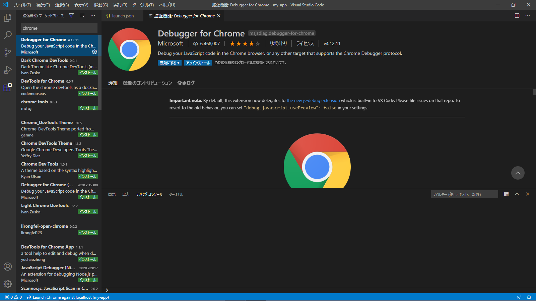This screenshot has height=301, width=536.
Task: Open the ターミナル(T) menu
Action: (143, 5)
